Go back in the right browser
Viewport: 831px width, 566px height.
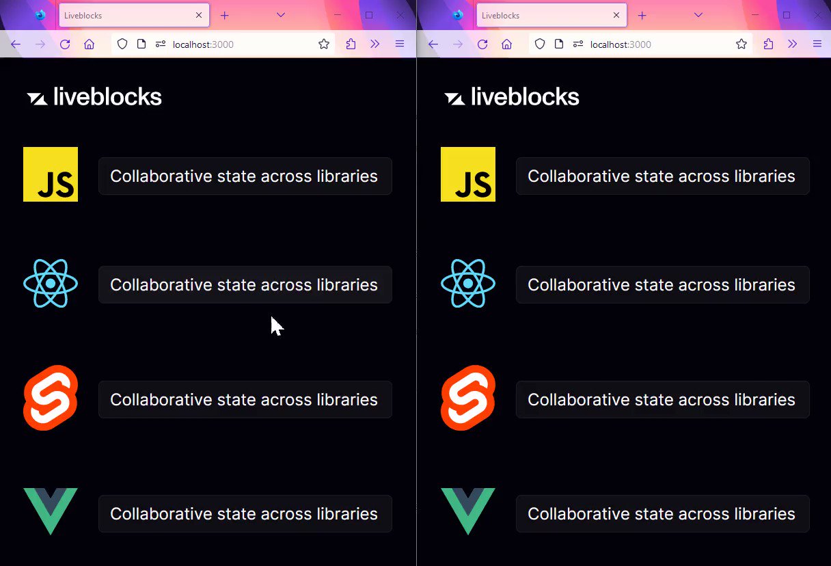pos(433,44)
